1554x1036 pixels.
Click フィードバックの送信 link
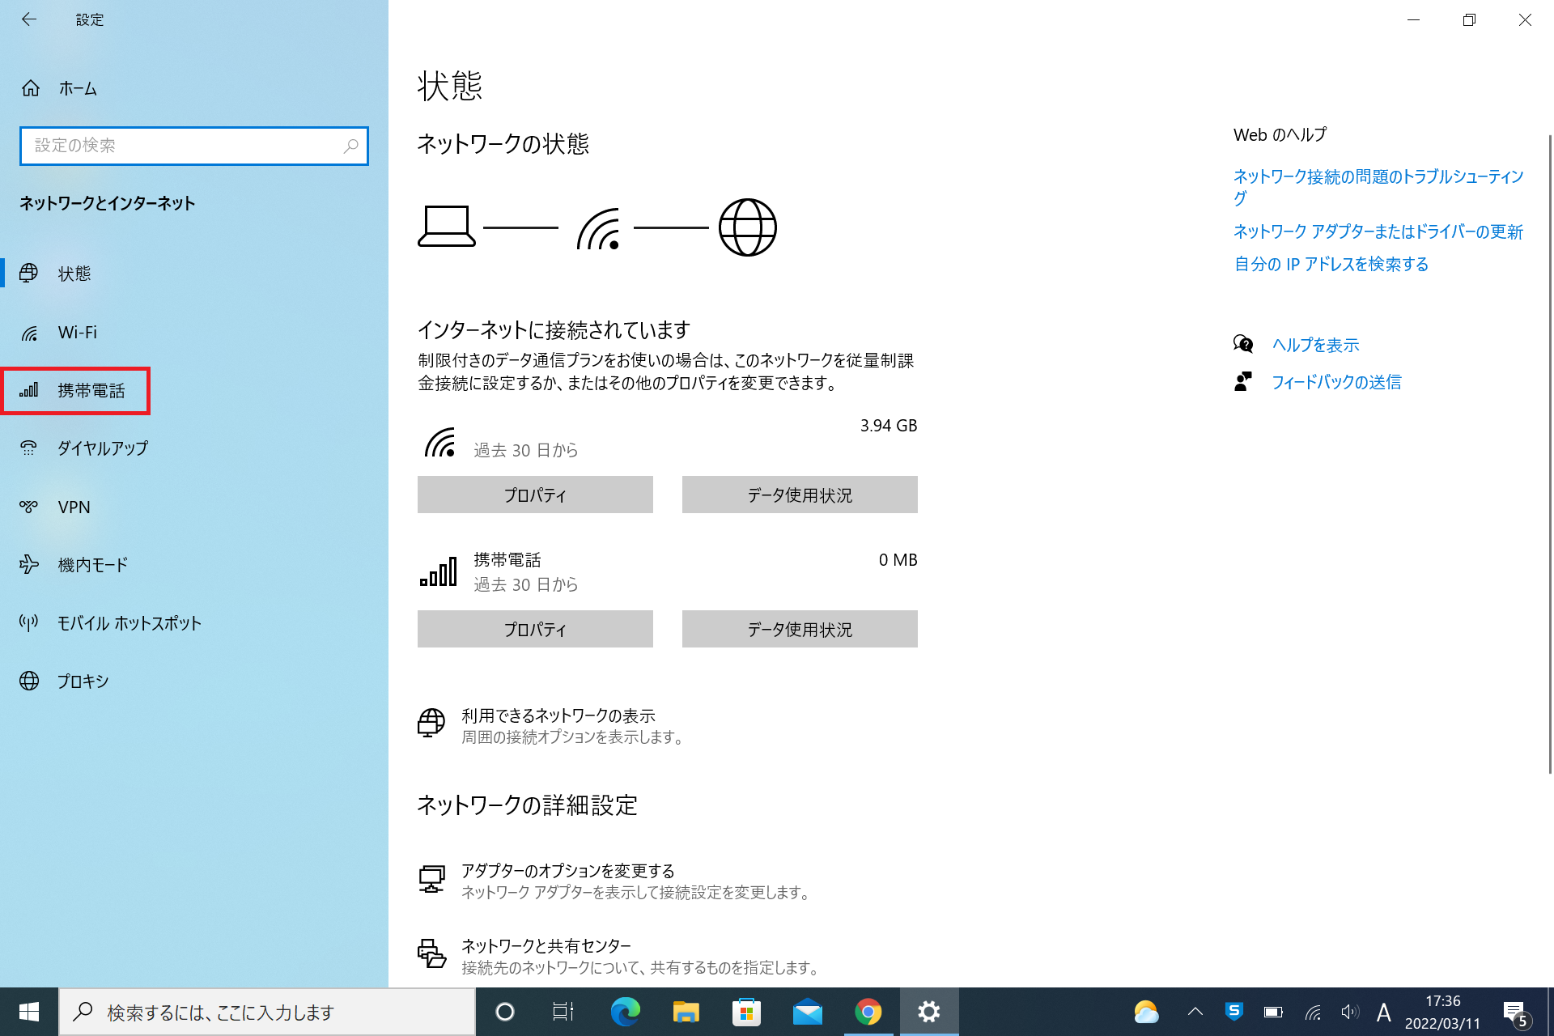pos(1336,382)
